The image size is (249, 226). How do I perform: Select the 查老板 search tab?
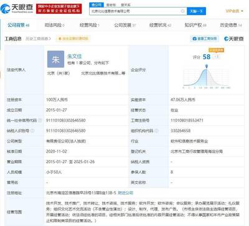pyautogui.click(x=111, y=5)
